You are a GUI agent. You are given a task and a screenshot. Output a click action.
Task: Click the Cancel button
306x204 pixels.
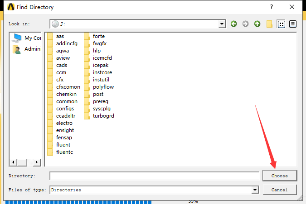(x=280, y=190)
